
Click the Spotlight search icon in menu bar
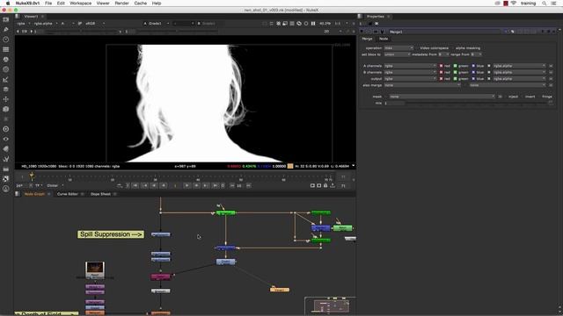pyautogui.click(x=545, y=4)
